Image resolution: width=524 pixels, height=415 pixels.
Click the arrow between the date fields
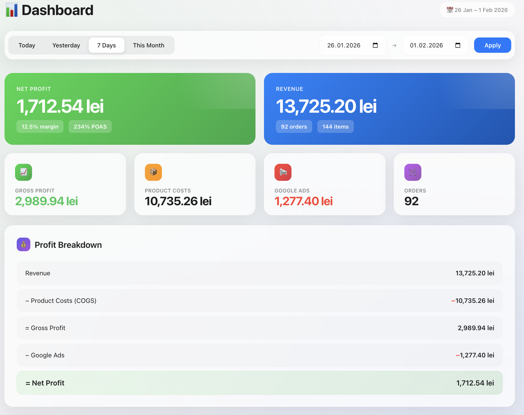(394, 45)
